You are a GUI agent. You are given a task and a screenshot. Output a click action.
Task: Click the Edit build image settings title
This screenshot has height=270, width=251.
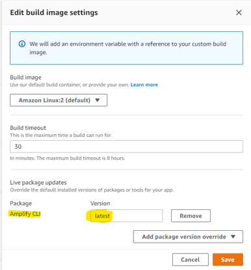[54, 12]
